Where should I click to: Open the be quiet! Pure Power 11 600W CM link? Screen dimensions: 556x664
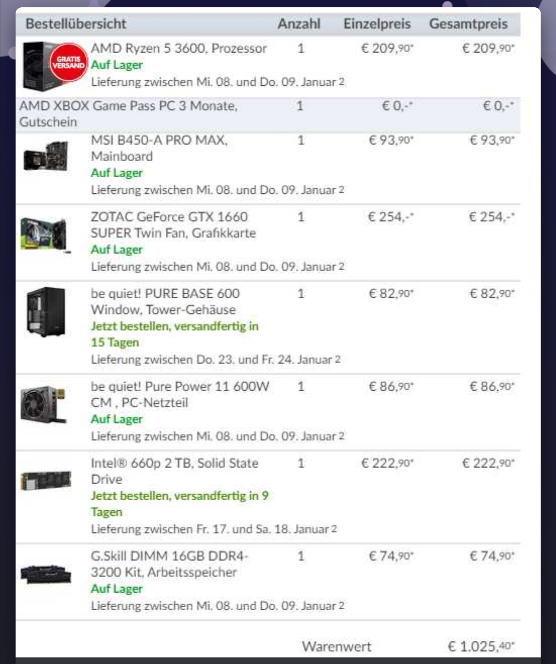[x=180, y=394]
